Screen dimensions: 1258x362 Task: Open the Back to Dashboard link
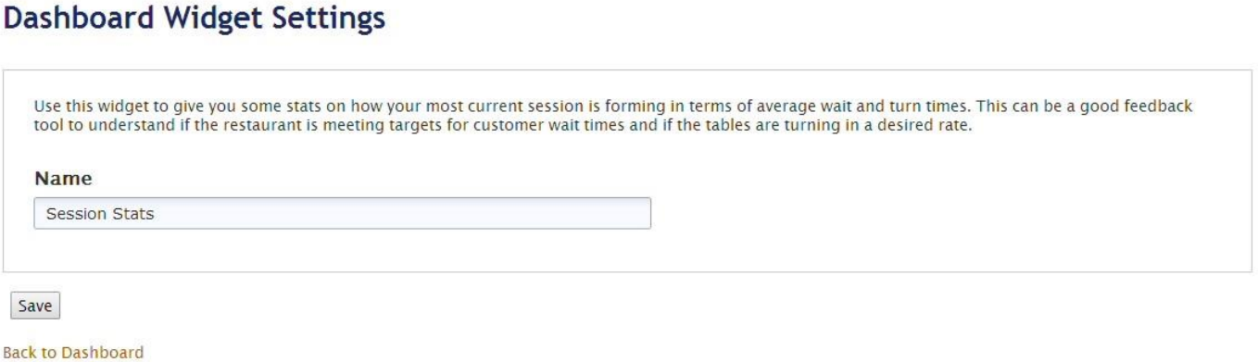click(74, 352)
